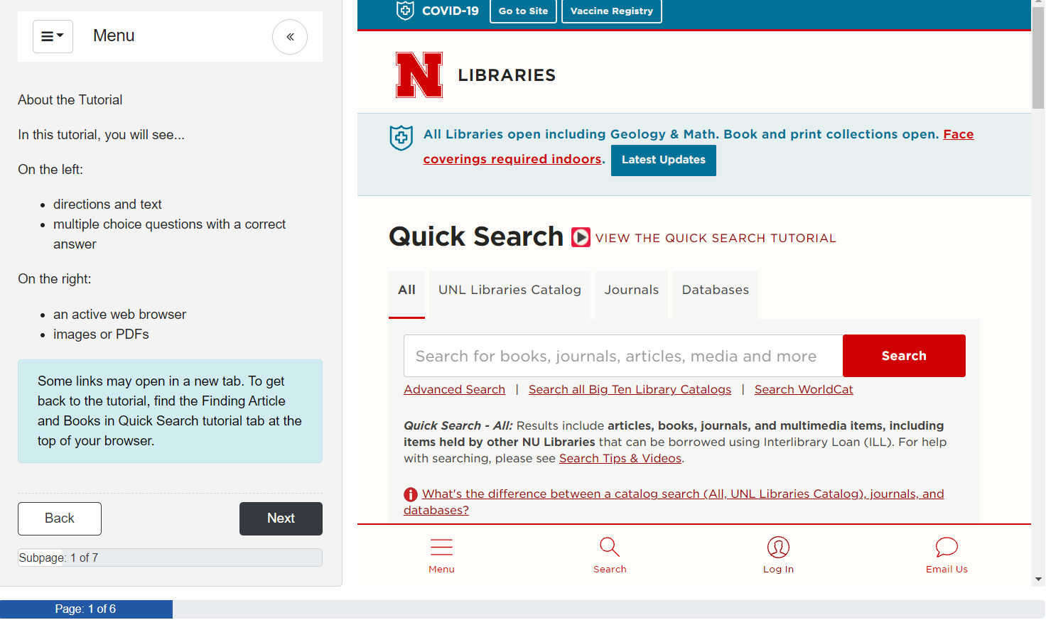Viewport: 1046px width, 620px height.
Task: Open the tutorial hamburger menu dropdown
Action: click(53, 36)
